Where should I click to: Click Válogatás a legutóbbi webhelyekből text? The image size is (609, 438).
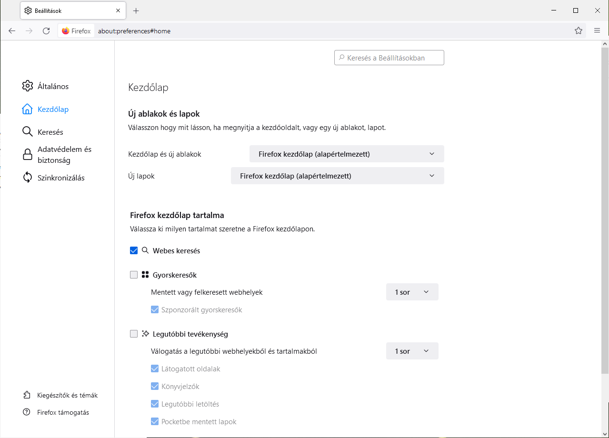click(234, 351)
